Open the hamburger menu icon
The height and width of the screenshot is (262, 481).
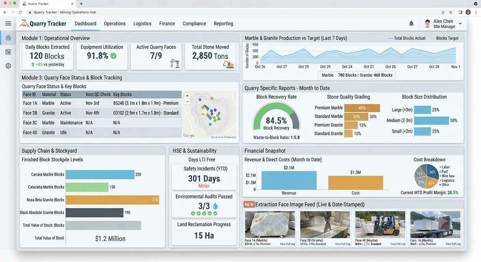(x=8, y=24)
